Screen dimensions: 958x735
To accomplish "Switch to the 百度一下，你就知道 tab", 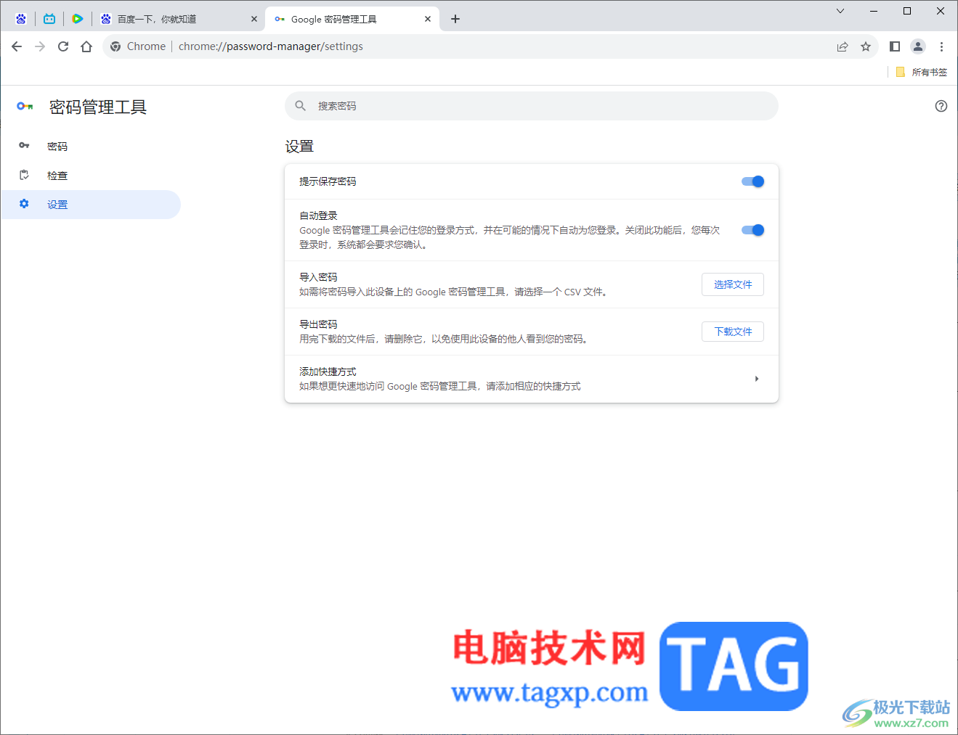I will [178, 19].
